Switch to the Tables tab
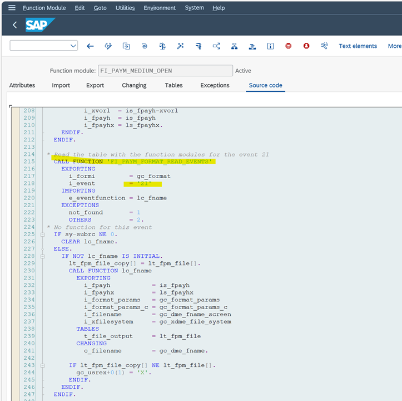Screen dimensions: 402x401 click(174, 85)
